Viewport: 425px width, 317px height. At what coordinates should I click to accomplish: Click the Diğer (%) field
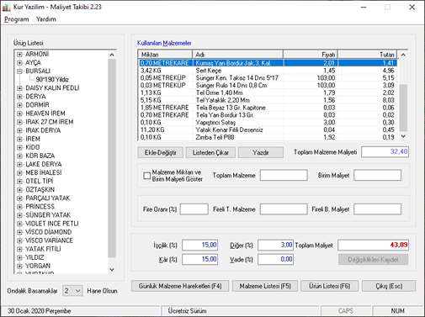[275, 245]
